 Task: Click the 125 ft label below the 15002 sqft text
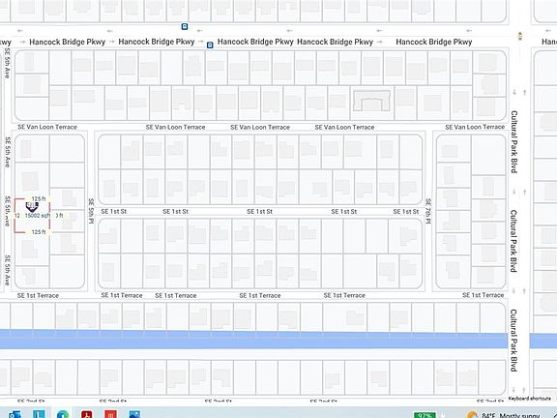click(x=39, y=232)
